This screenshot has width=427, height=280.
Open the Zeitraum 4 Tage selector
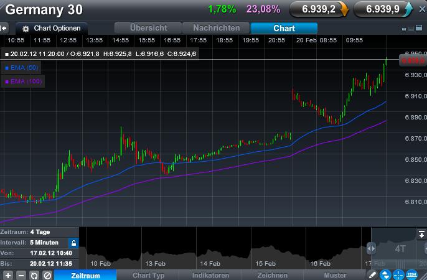39,232
